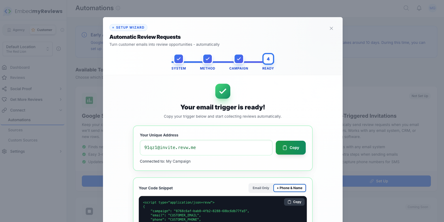Open the Default Location dropdown

pos(27,49)
